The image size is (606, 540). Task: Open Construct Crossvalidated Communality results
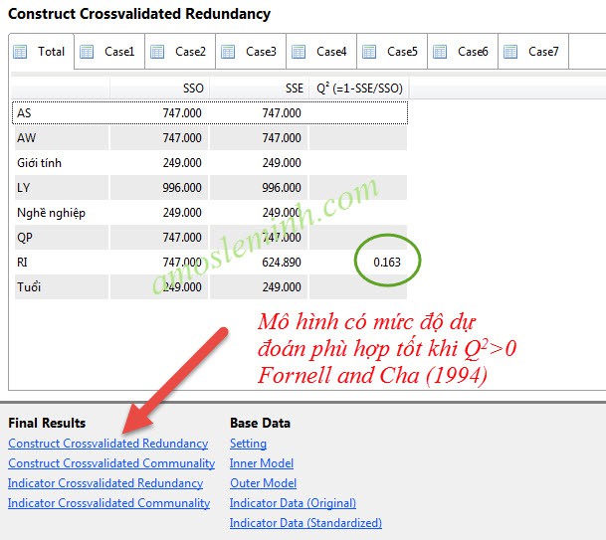pos(111,463)
